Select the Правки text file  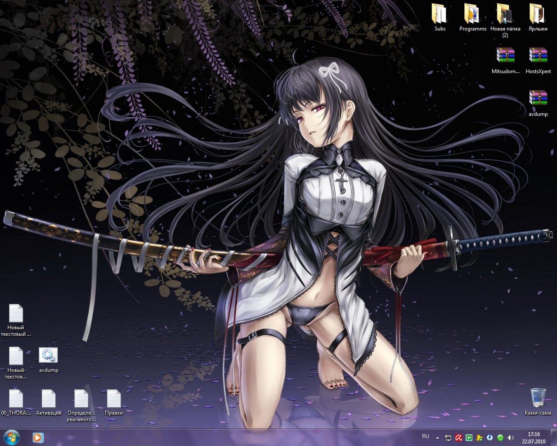114,402
